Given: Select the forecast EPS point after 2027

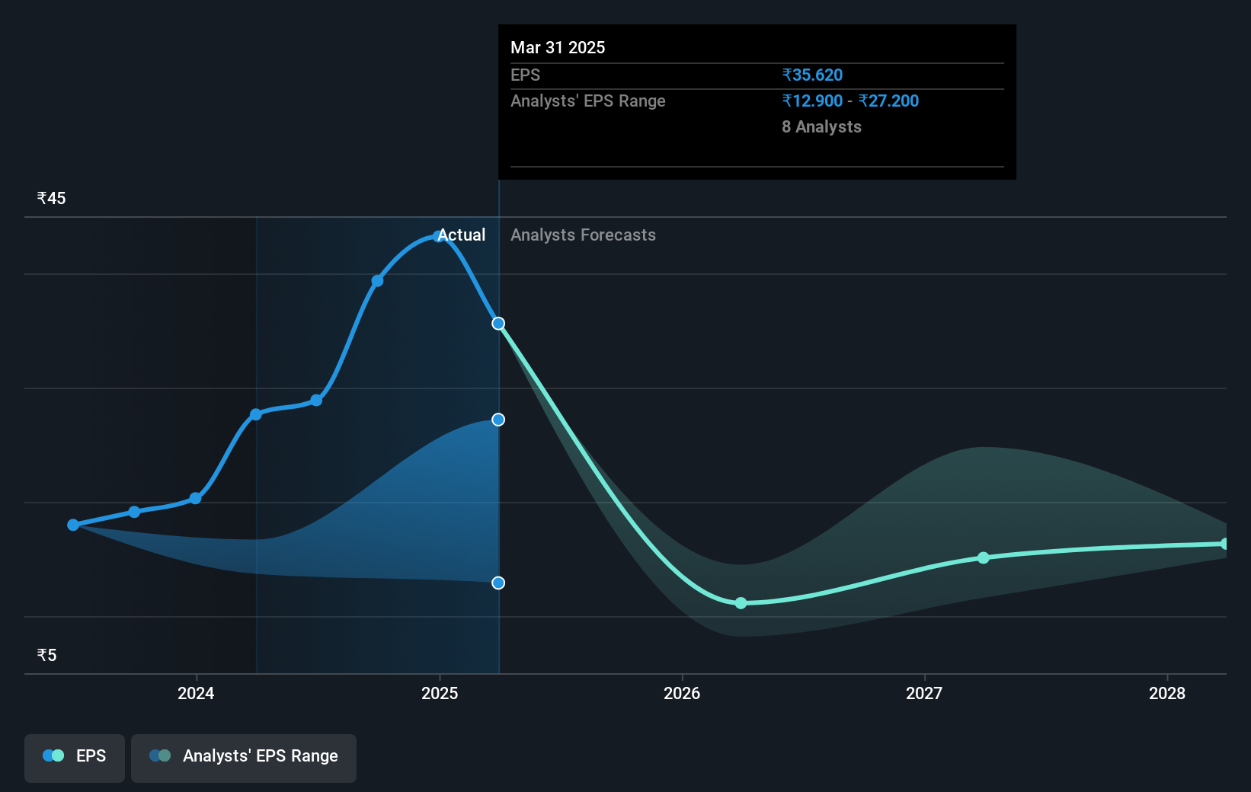Looking at the screenshot, I should tap(984, 558).
